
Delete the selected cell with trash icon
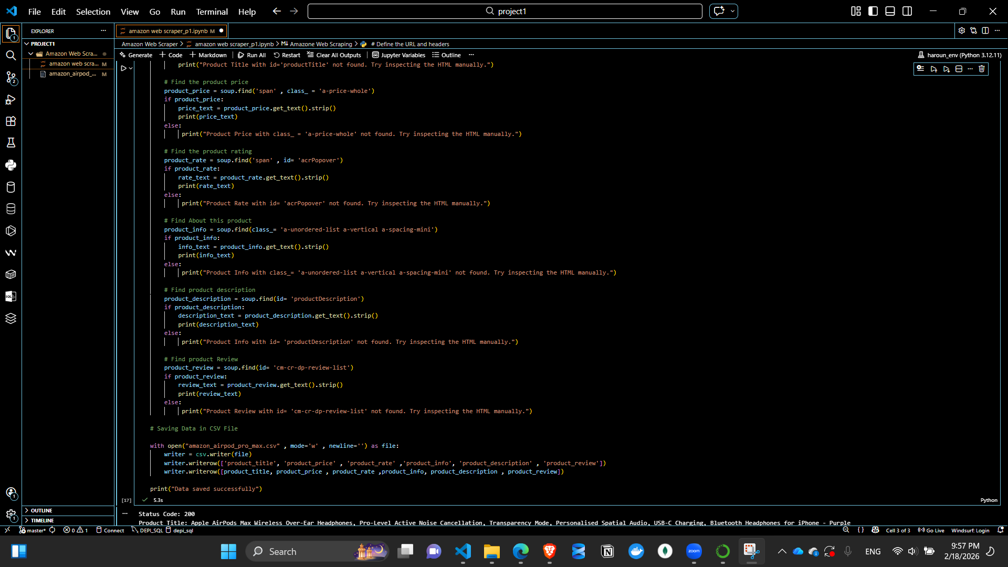[x=981, y=69]
